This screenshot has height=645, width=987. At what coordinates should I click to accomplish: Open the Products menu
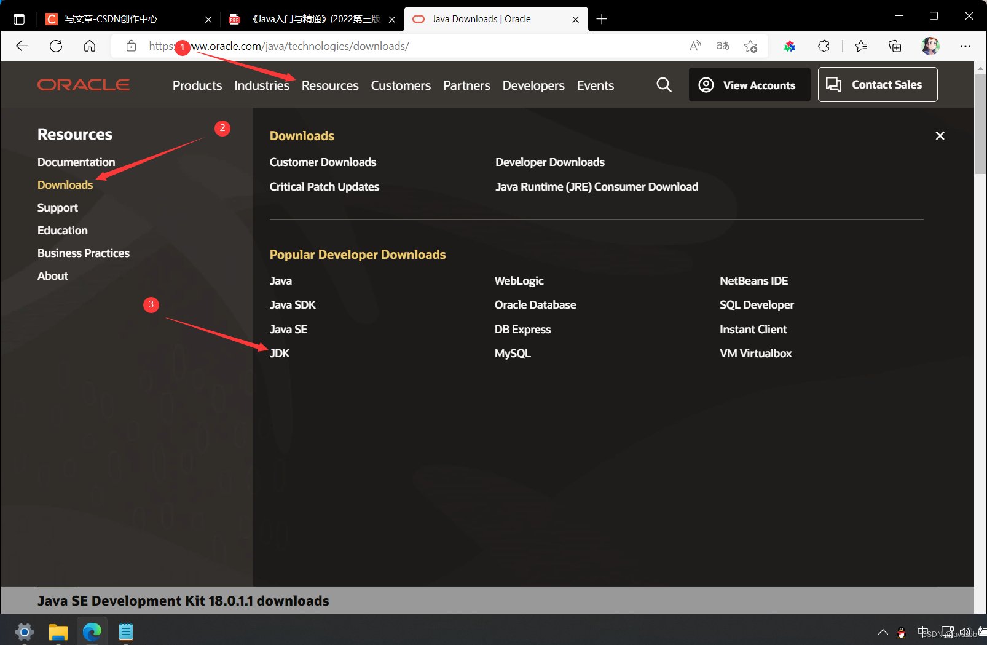pos(197,85)
